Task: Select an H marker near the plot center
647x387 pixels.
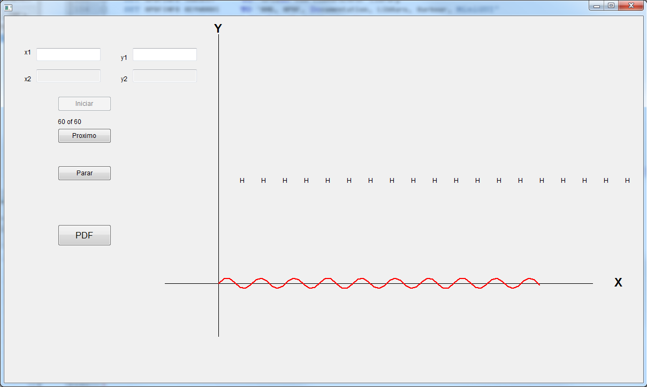Action: [434, 180]
